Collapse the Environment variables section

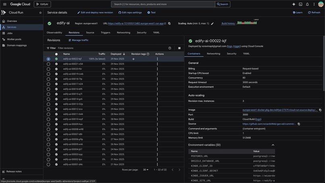click(273, 145)
